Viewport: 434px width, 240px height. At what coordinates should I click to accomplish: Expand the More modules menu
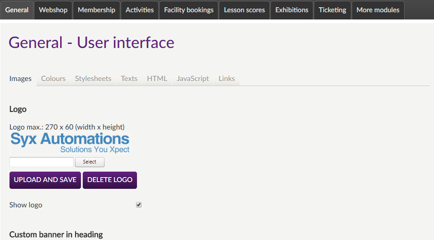[378, 10]
